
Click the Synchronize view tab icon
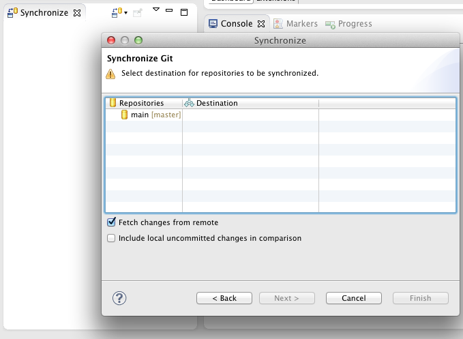tap(12, 13)
